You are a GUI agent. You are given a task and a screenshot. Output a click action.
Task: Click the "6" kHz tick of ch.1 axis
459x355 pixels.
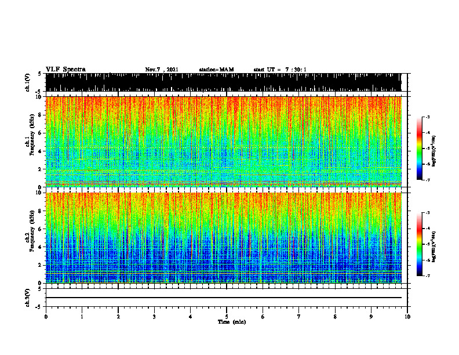pyautogui.click(x=41, y=133)
